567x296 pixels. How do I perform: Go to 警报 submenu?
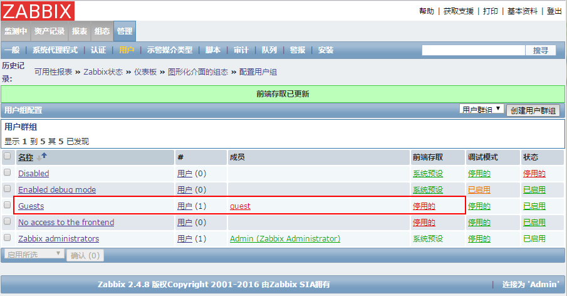click(x=298, y=50)
